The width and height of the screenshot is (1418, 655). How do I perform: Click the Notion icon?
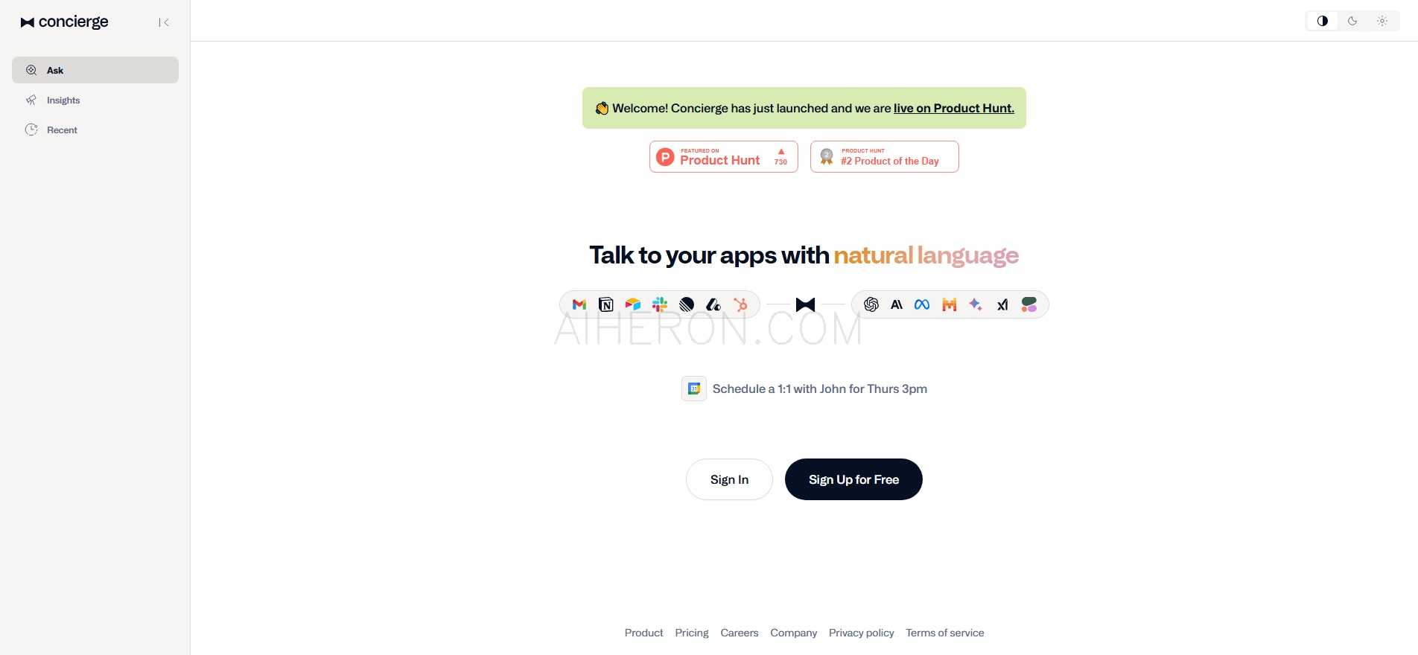(x=606, y=304)
